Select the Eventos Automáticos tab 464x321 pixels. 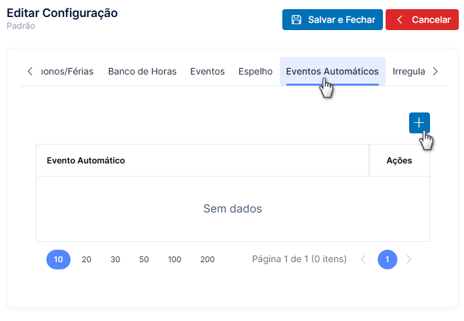pos(333,71)
